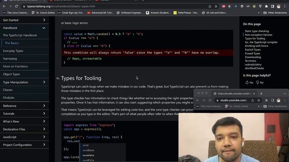The width and height of the screenshot is (289, 162).
Task: Toggle the browser side panel icon
Action: 272,6
